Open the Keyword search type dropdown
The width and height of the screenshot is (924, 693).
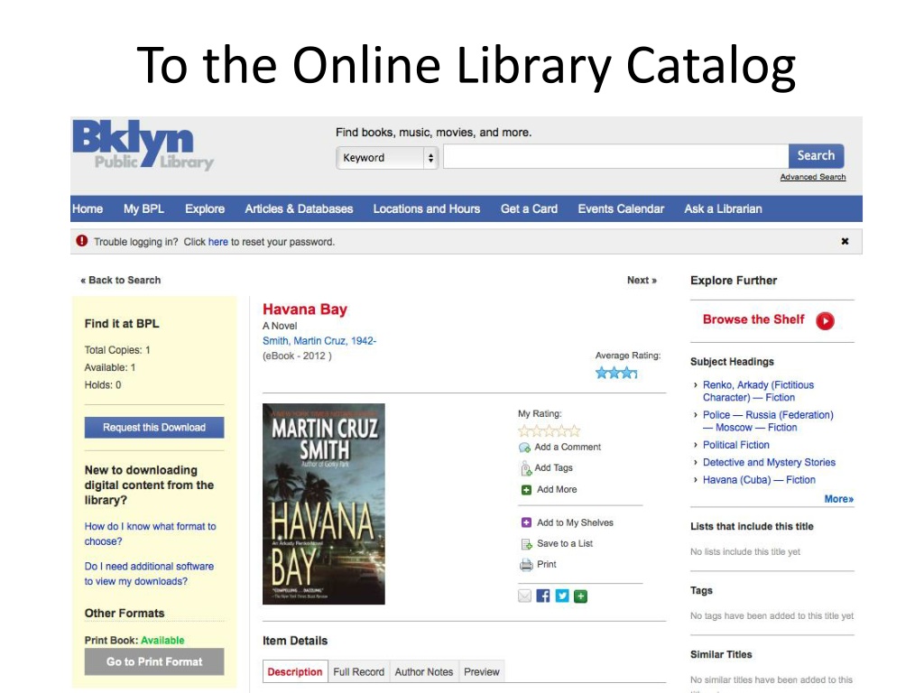click(387, 157)
